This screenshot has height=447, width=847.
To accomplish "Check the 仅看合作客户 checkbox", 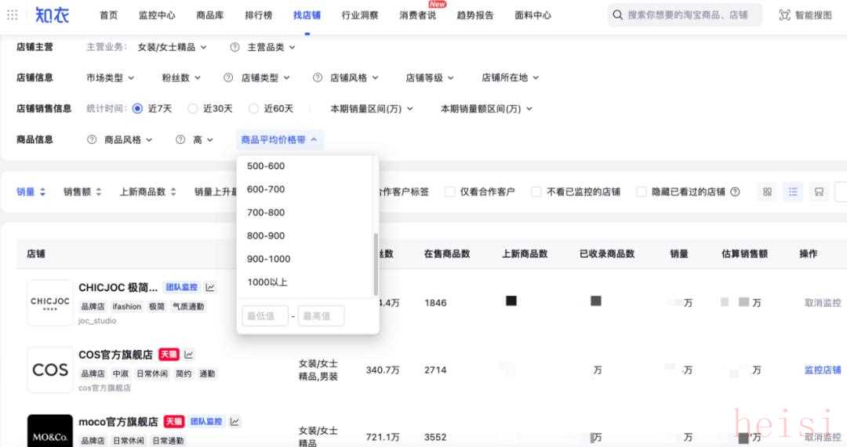I will (x=450, y=192).
